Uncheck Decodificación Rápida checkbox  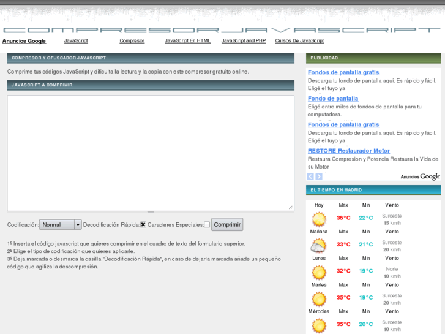click(x=143, y=224)
